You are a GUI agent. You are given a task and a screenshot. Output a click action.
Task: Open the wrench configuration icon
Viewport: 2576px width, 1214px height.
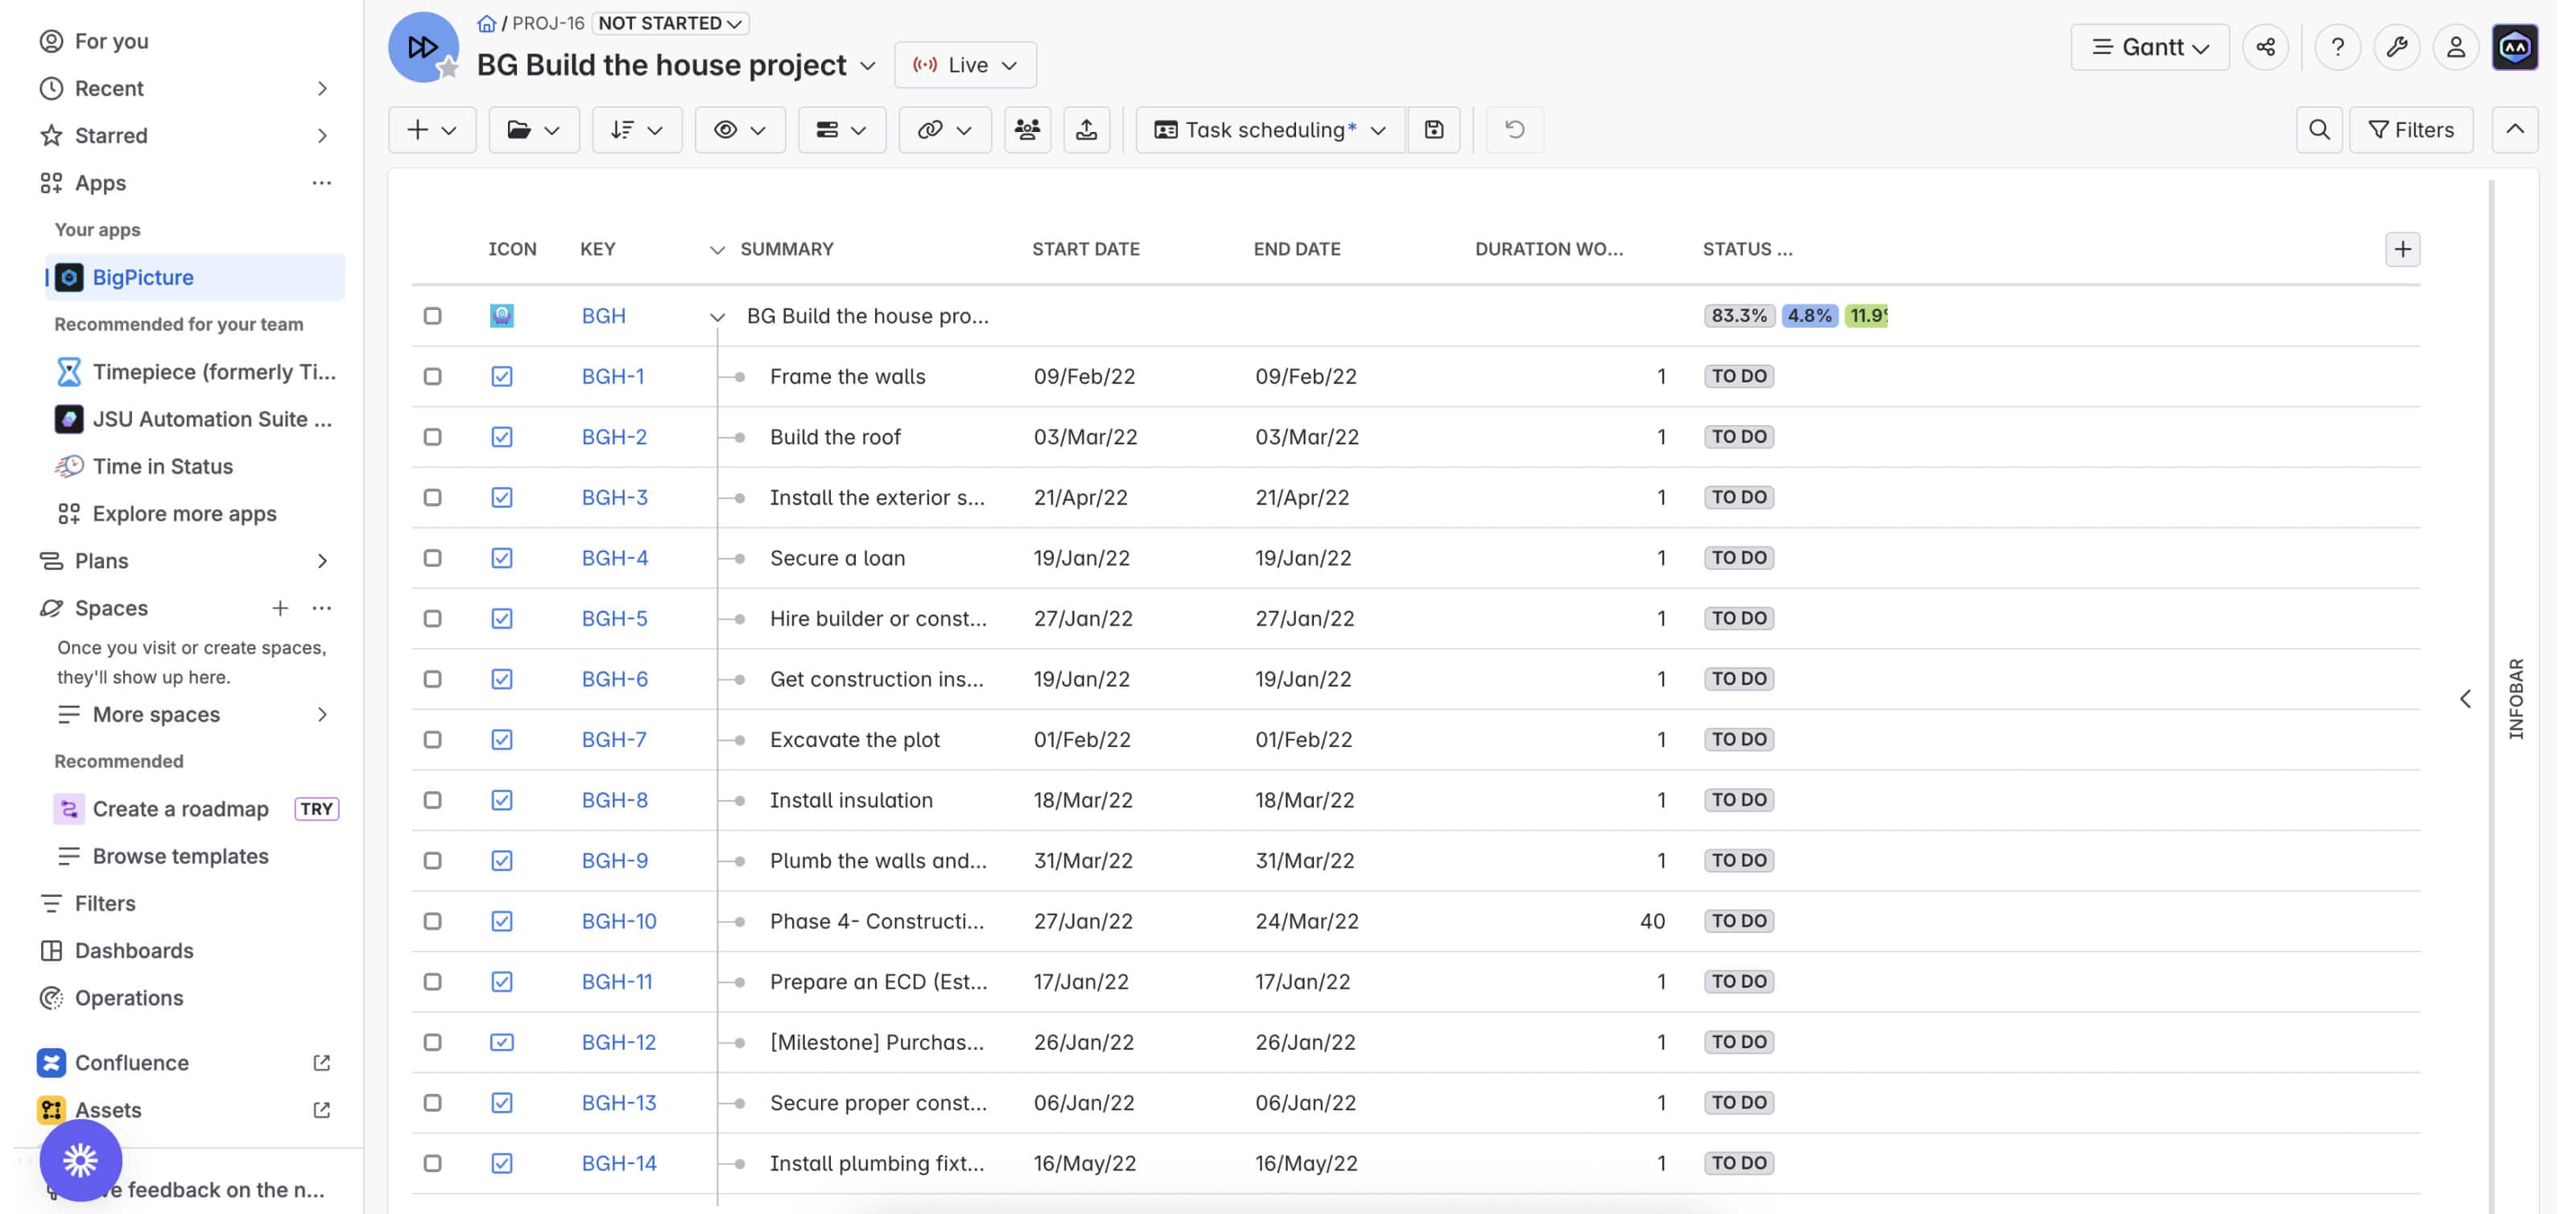(2396, 47)
